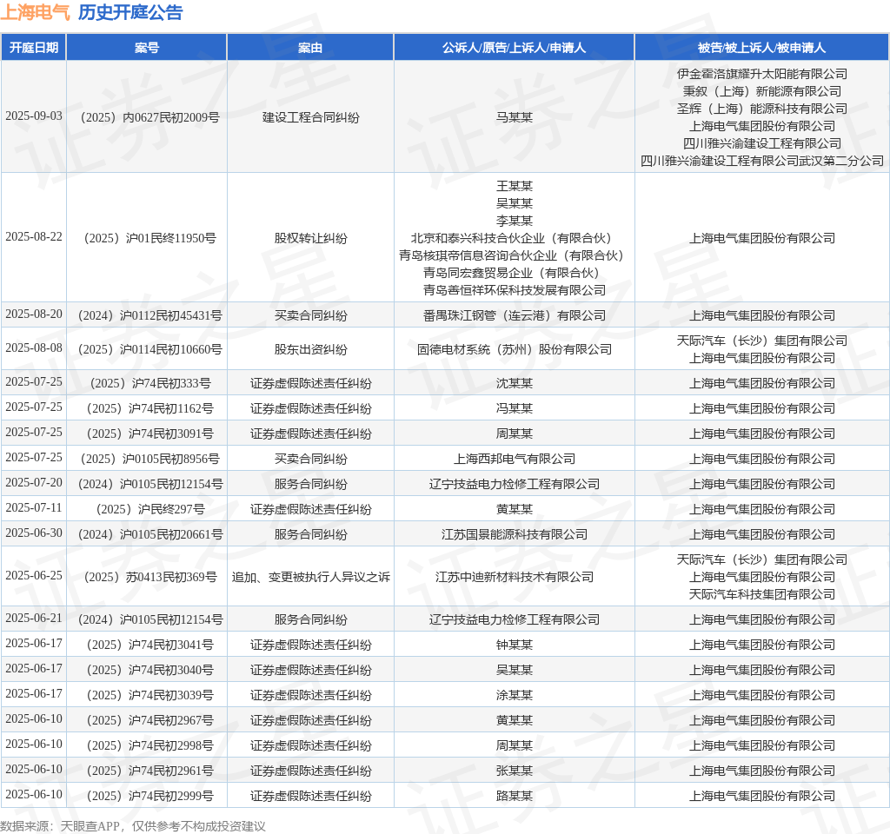Select case number (2025)沪74民初3091号
The width and height of the screenshot is (890, 834).
[147, 434]
